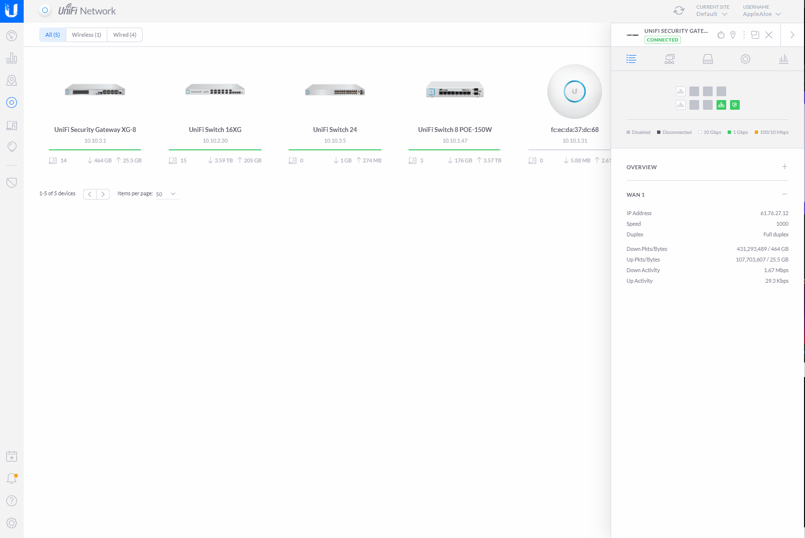Open device Config gear tab in panel
The height and width of the screenshot is (538, 805).
point(746,59)
